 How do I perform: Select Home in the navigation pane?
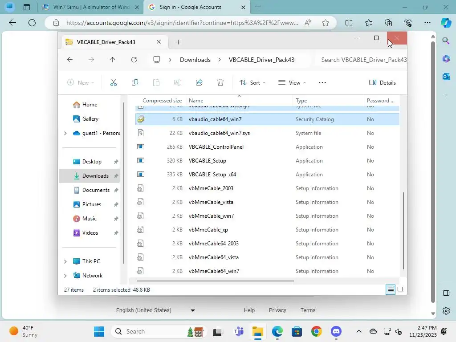[x=89, y=105]
